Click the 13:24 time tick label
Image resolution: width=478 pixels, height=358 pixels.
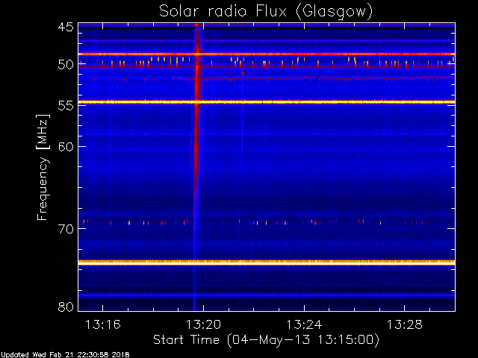click(x=304, y=325)
